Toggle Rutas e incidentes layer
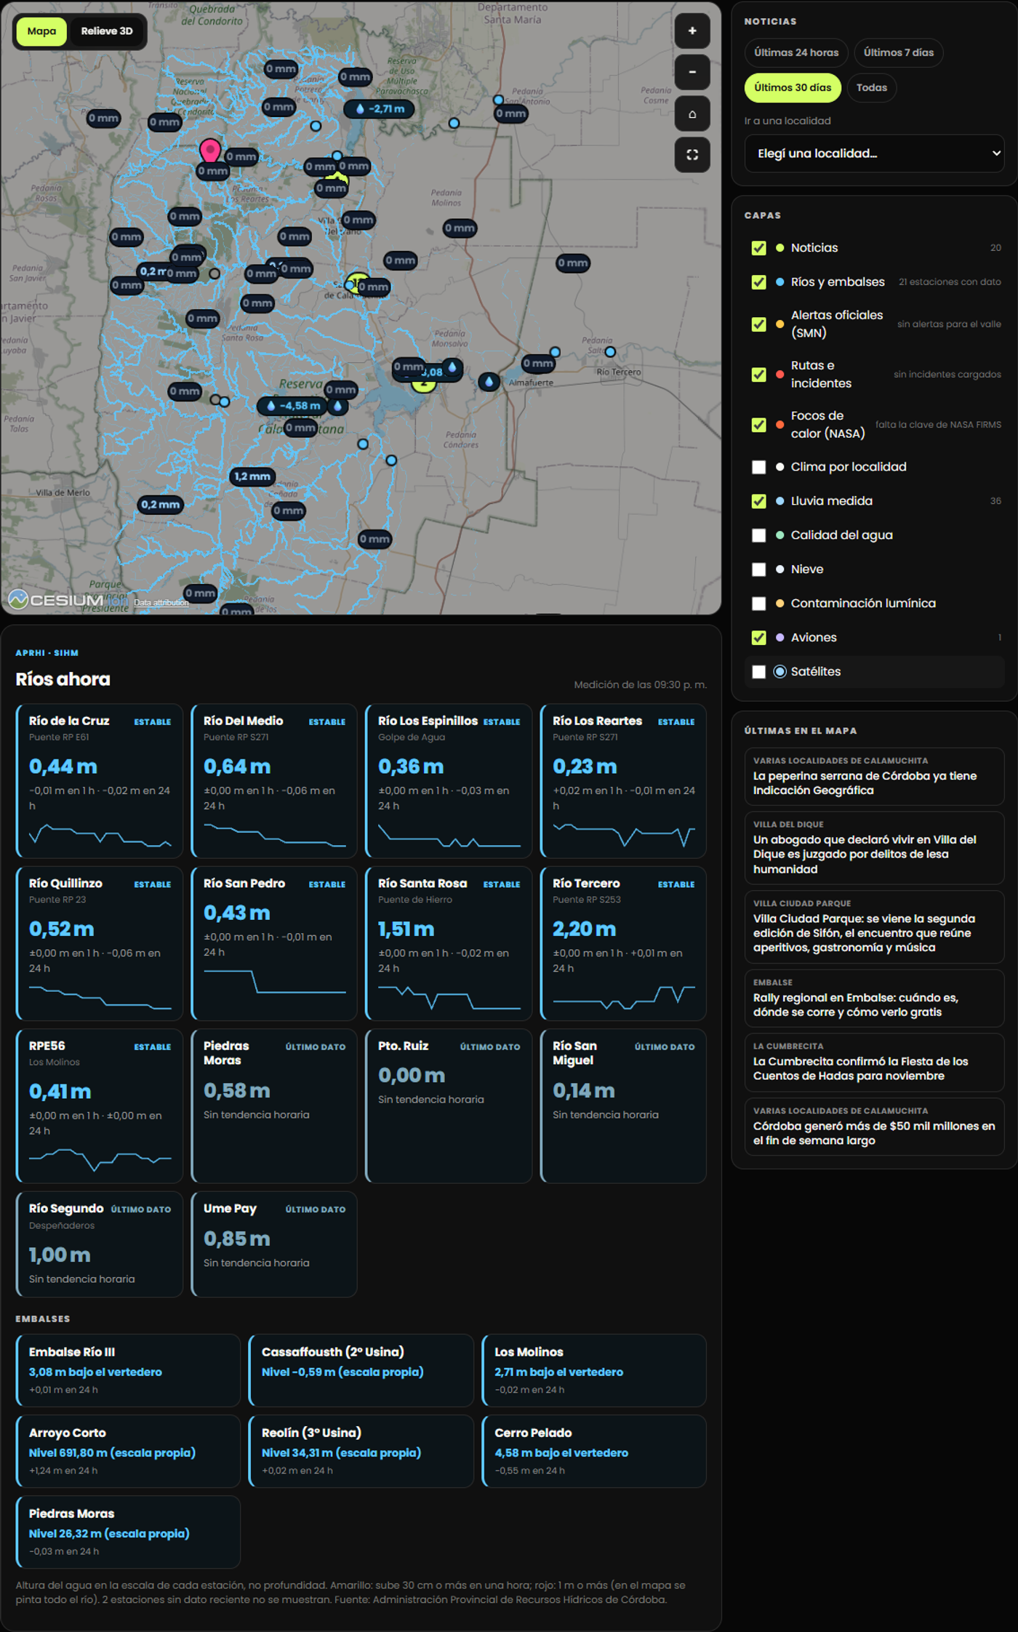The width and height of the screenshot is (1018, 1632). [x=758, y=375]
